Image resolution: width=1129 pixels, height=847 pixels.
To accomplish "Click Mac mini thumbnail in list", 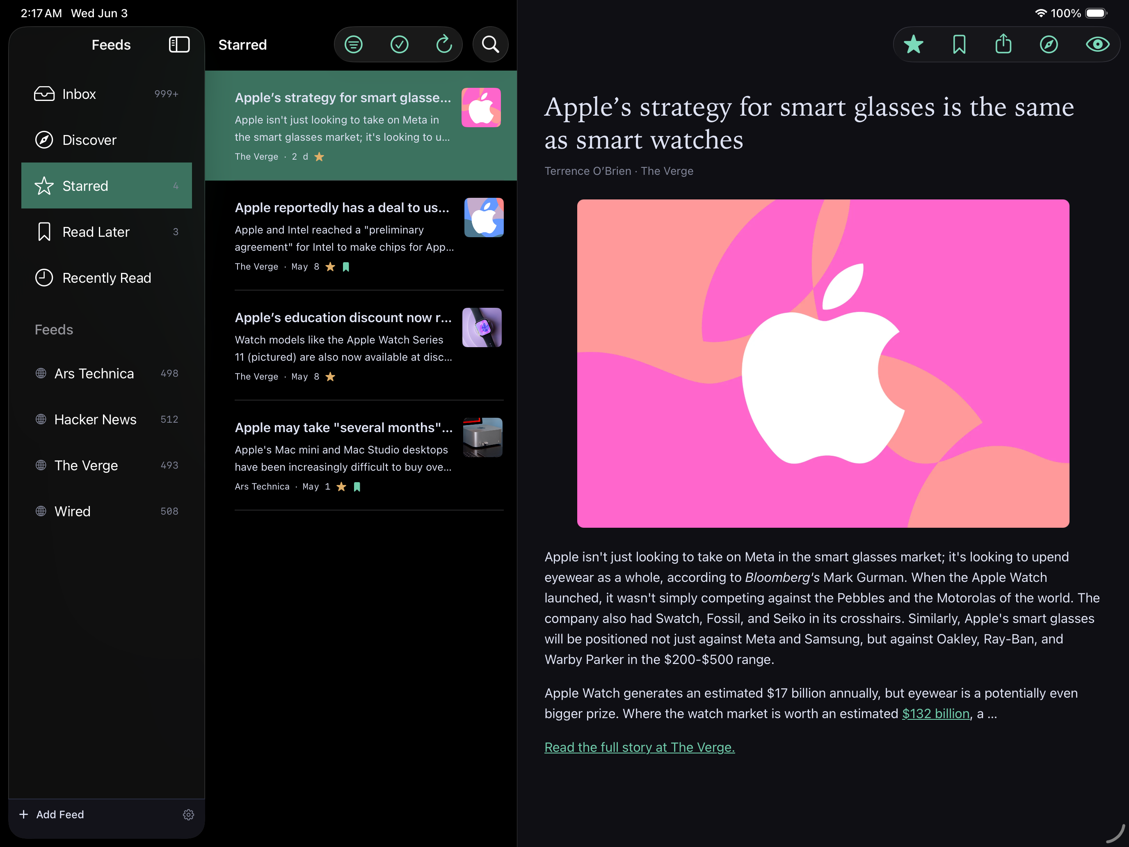I will point(483,437).
